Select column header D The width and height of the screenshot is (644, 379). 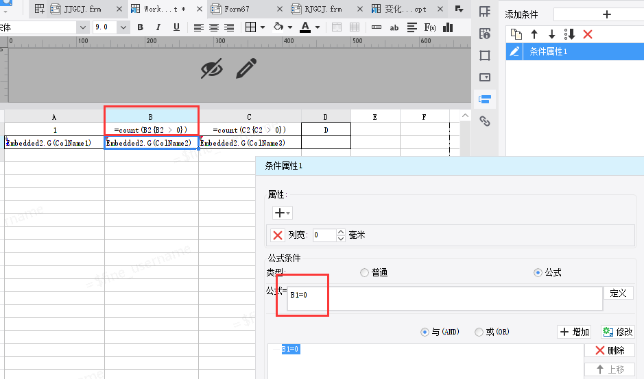point(326,117)
